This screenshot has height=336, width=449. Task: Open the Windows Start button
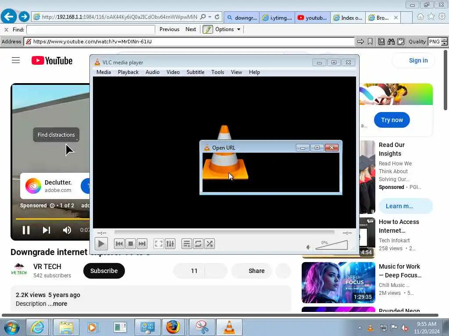pos(12,327)
